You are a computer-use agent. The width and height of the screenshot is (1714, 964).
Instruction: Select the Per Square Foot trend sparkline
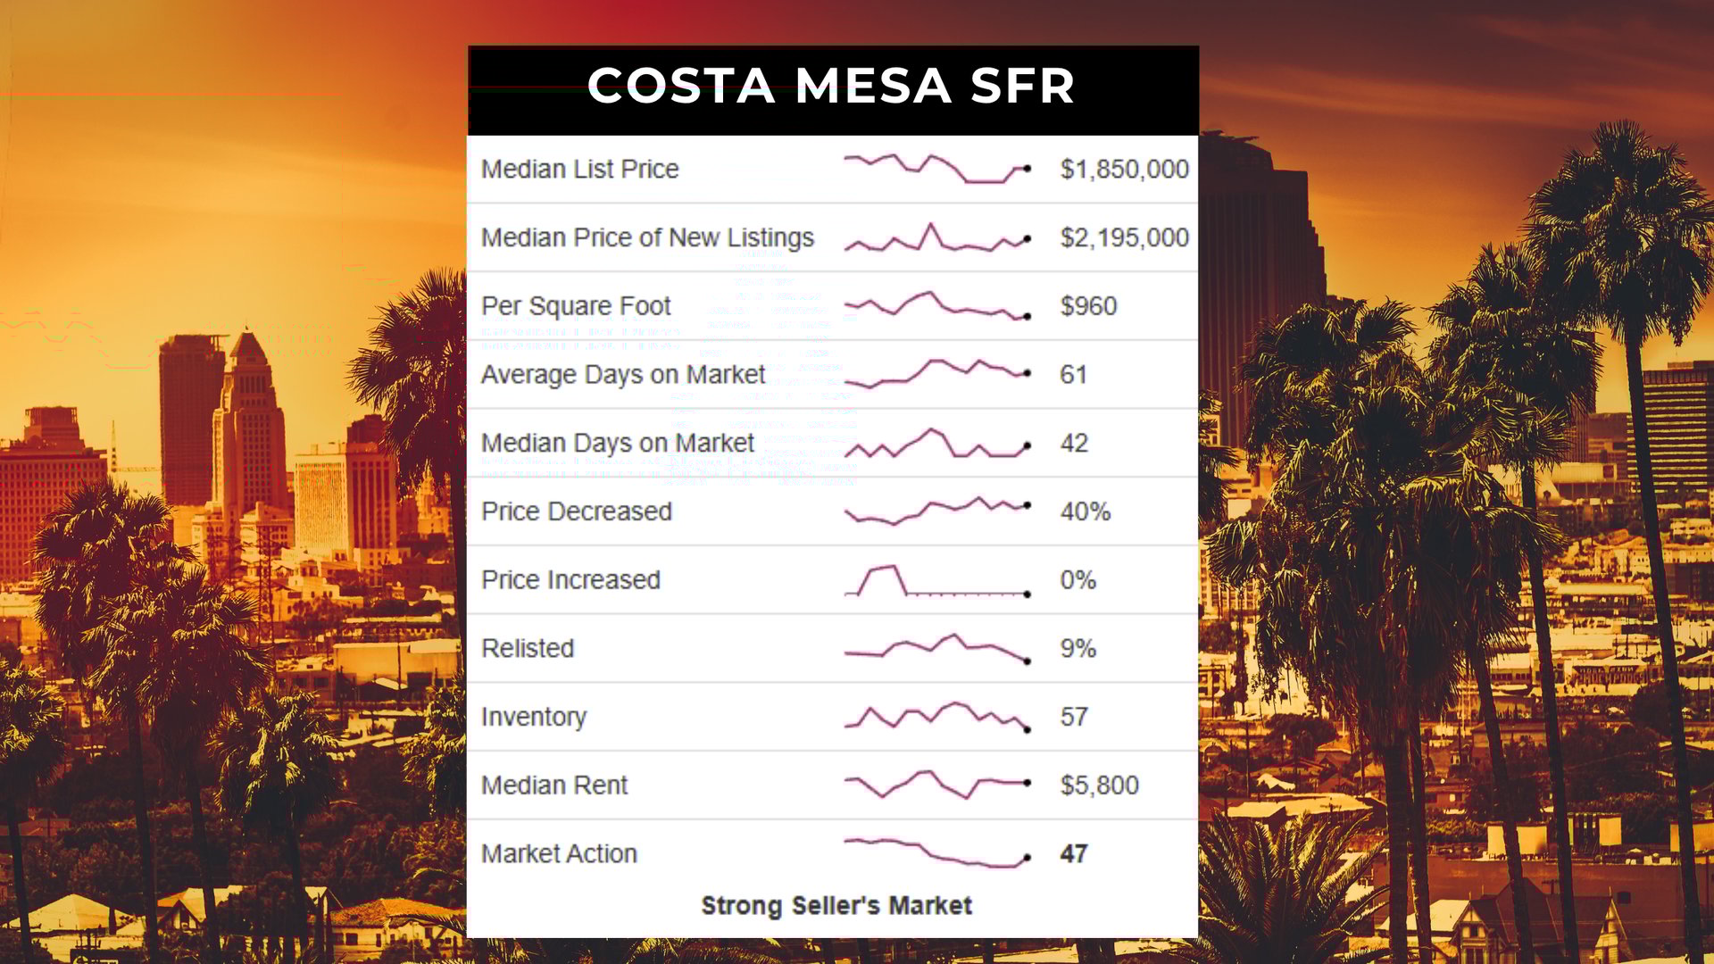click(x=937, y=305)
